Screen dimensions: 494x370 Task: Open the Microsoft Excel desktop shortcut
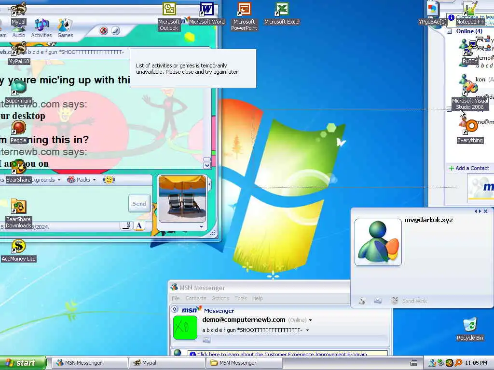tap(282, 13)
